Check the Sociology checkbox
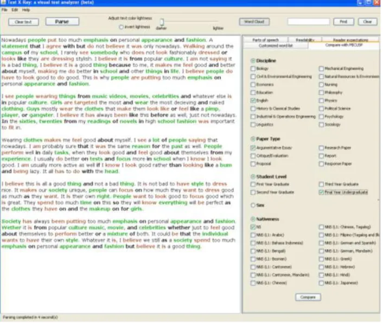Viewport: 383px width, 323px height. pos(322,125)
